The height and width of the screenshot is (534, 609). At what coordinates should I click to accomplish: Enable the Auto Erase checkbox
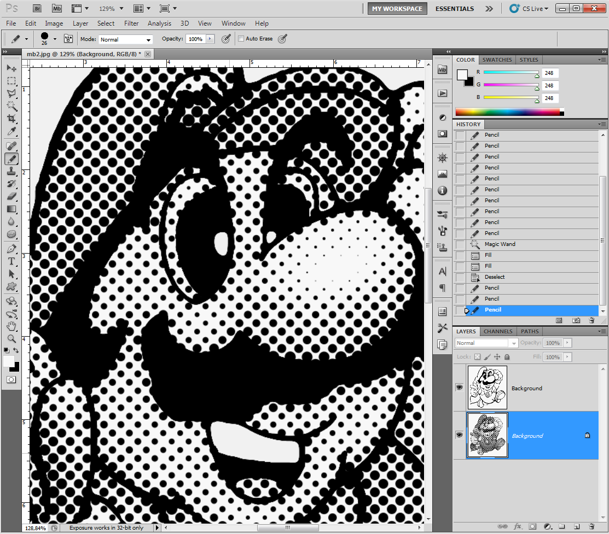pyautogui.click(x=241, y=39)
